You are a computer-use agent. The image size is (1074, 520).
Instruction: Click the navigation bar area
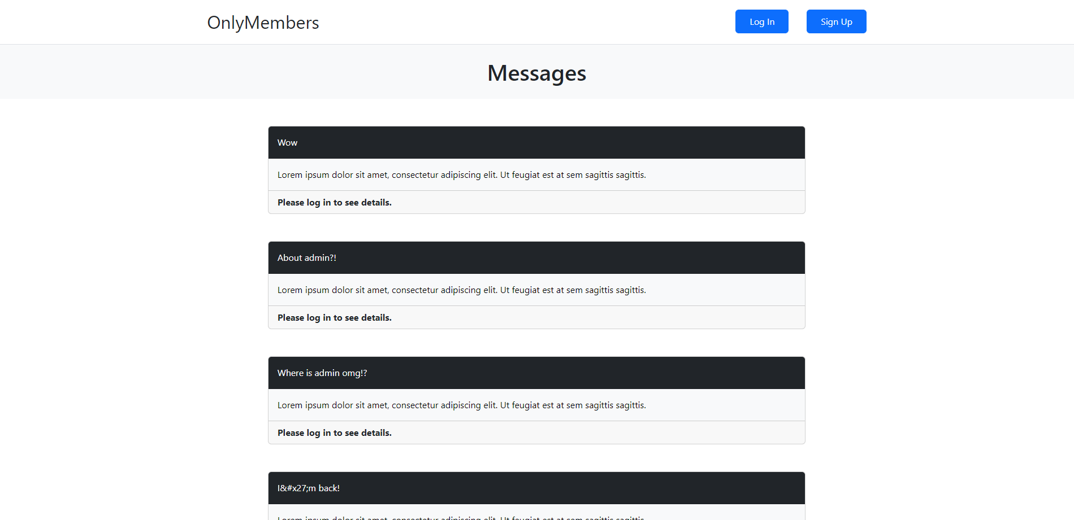pos(537,21)
